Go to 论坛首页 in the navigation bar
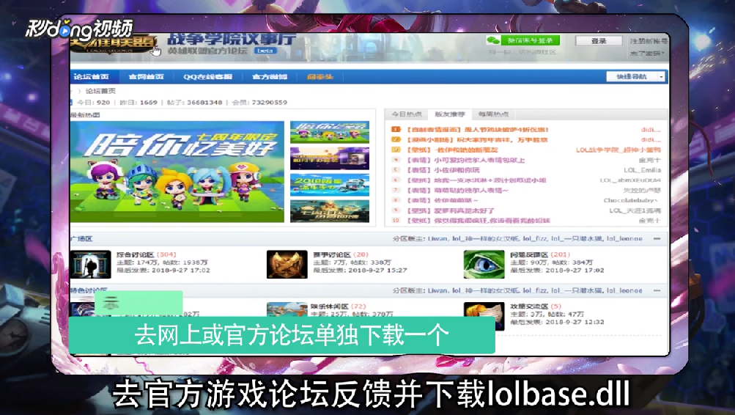This screenshot has width=735, height=415. [91, 76]
